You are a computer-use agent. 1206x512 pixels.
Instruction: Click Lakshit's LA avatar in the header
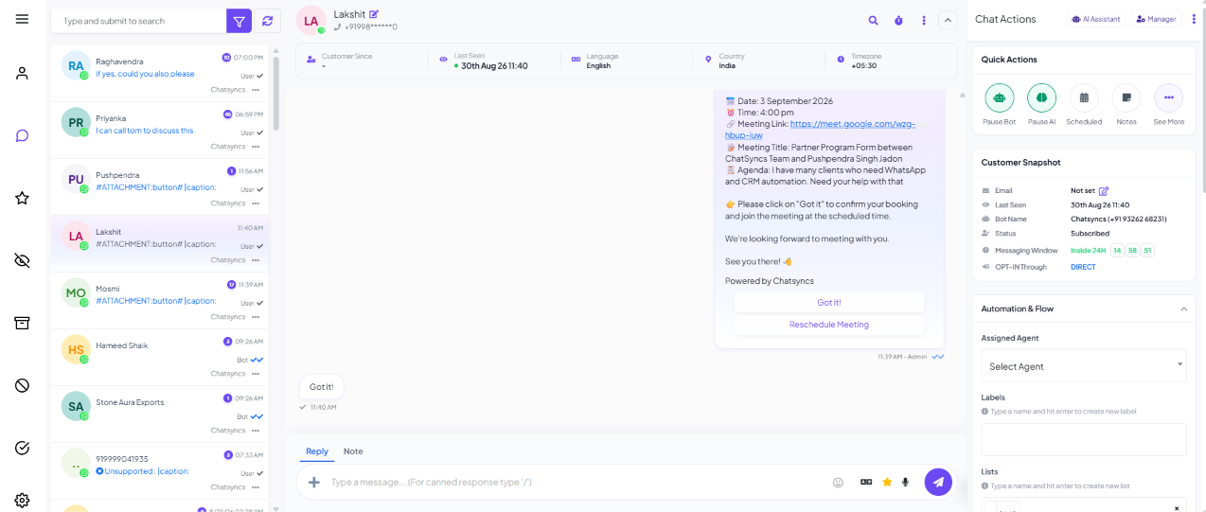pos(310,20)
